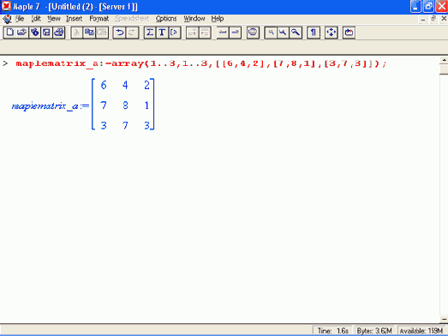This screenshot has width=448, height=336.
Task: Set zoom with the largest magnifier icon
Action: coord(296,33)
